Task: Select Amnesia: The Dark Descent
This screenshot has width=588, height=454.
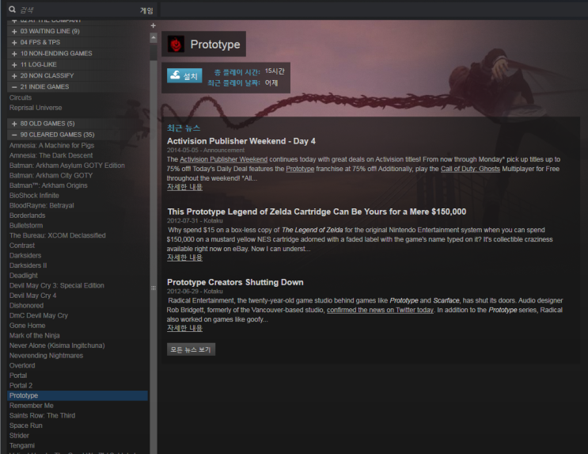Action: [x=51, y=155]
